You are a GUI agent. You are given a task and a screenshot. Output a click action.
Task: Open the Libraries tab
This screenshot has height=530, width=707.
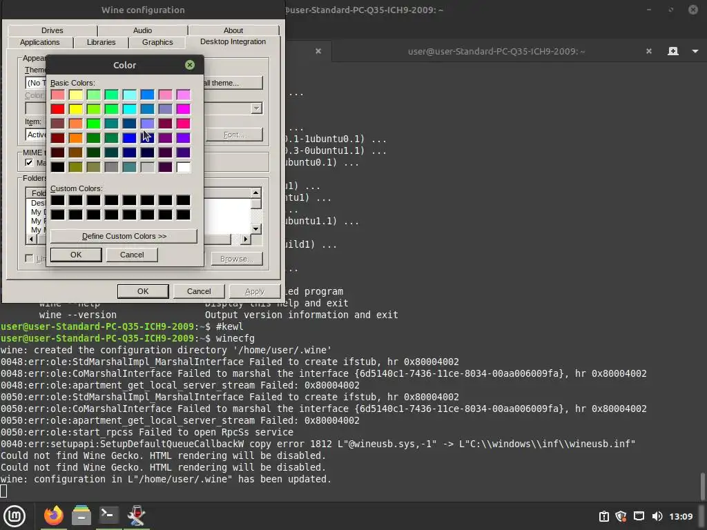[101, 42]
